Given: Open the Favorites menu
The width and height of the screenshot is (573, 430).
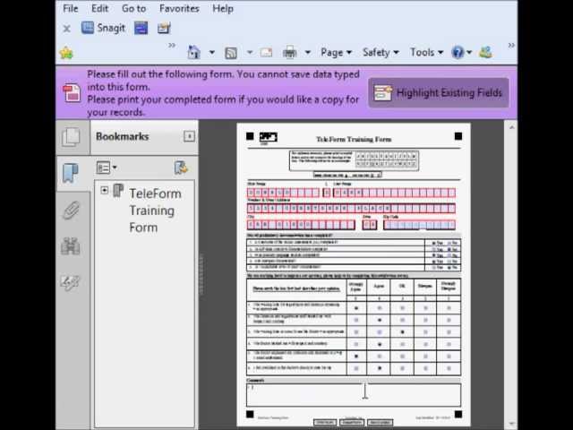Looking at the screenshot, I should click(179, 8).
